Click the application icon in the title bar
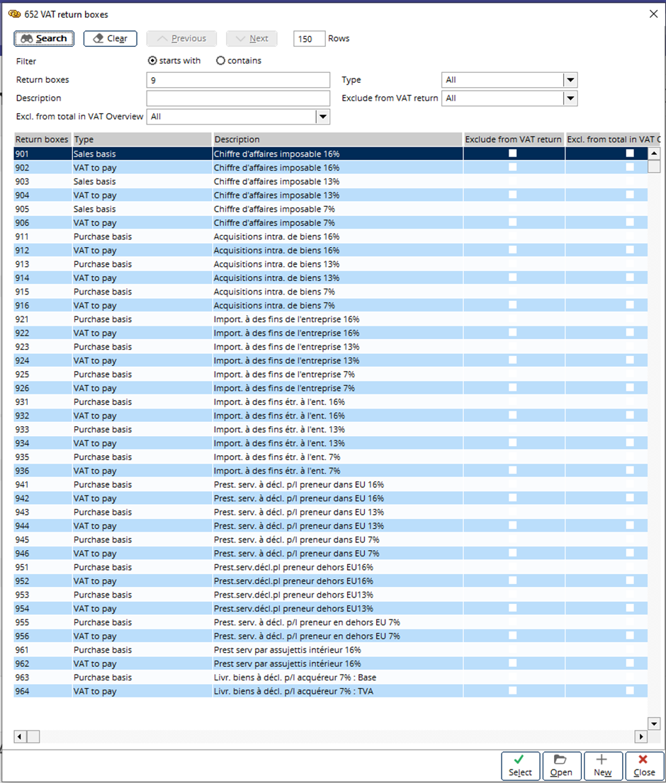666x783 pixels. click(14, 14)
